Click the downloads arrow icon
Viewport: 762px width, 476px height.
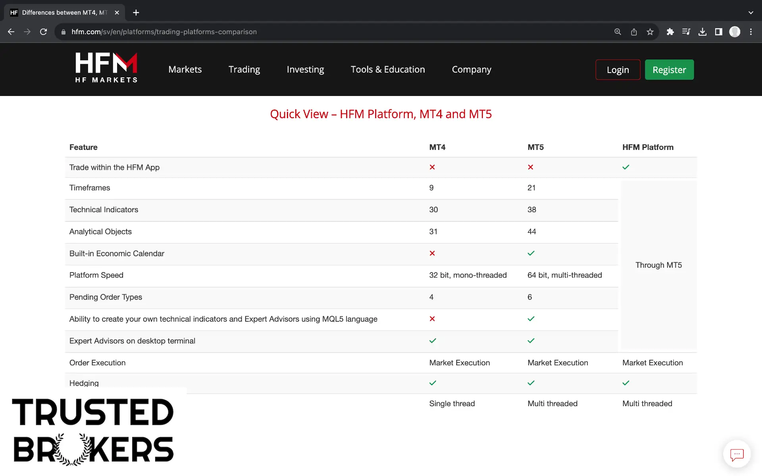coord(702,32)
